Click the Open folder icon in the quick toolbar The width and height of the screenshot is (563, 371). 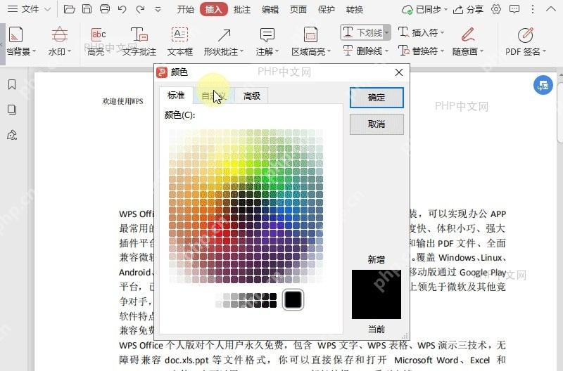[x=69, y=9]
